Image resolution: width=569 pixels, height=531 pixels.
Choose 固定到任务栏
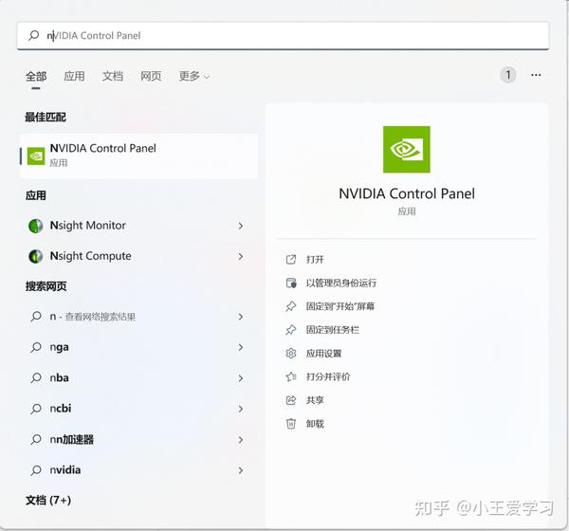click(x=333, y=330)
